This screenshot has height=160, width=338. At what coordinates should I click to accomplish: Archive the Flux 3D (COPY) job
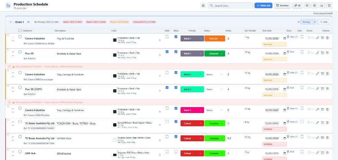(x=322, y=88)
